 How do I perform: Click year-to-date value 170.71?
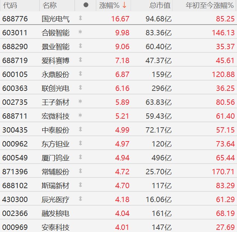[x=223, y=172]
